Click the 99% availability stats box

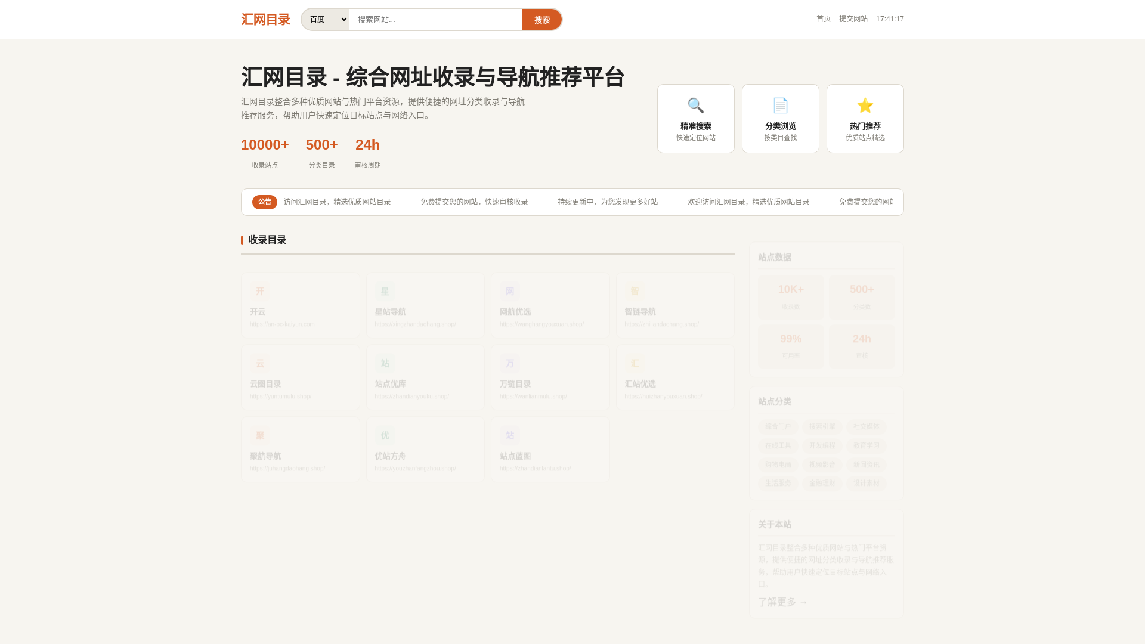(x=791, y=346)
